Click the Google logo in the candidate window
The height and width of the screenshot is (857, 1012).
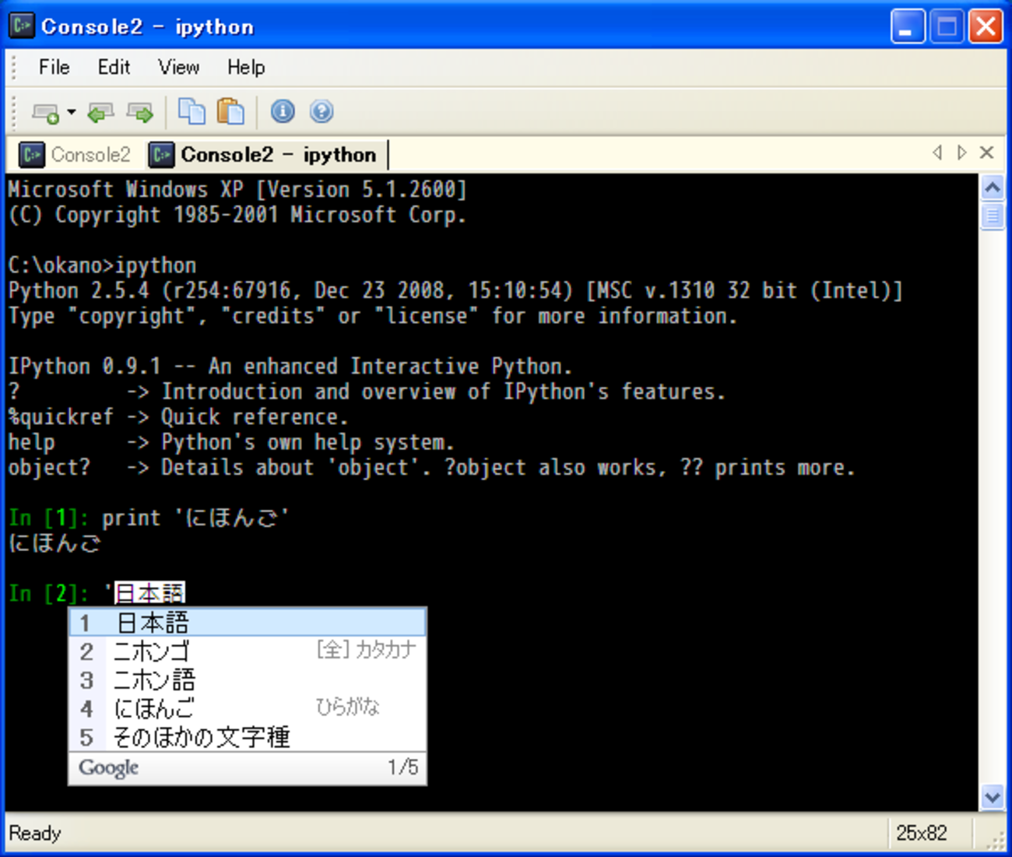[109, 768]
